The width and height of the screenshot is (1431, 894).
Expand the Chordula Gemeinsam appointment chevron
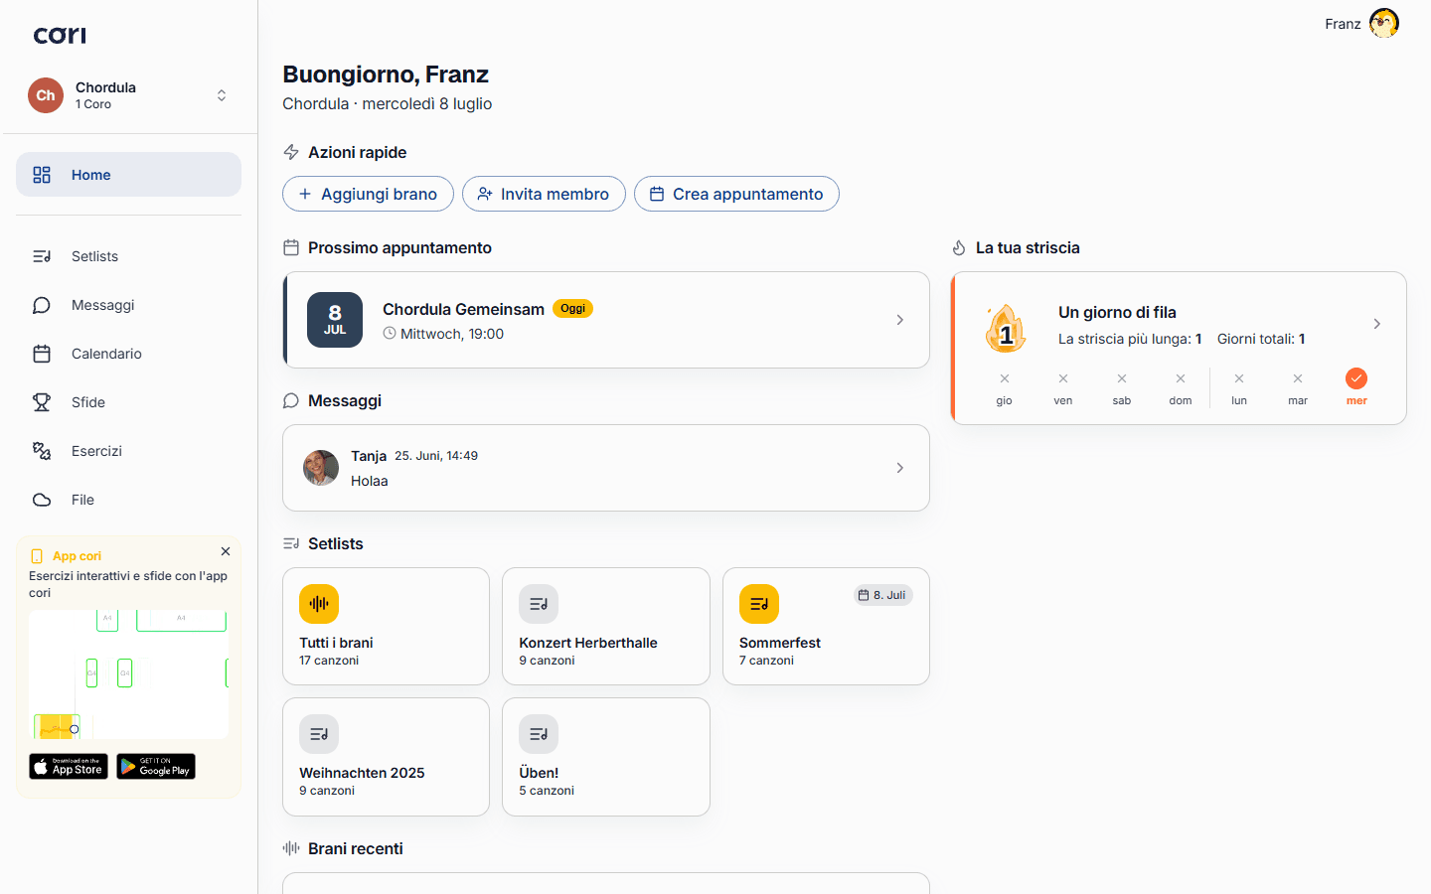[900, 320]
